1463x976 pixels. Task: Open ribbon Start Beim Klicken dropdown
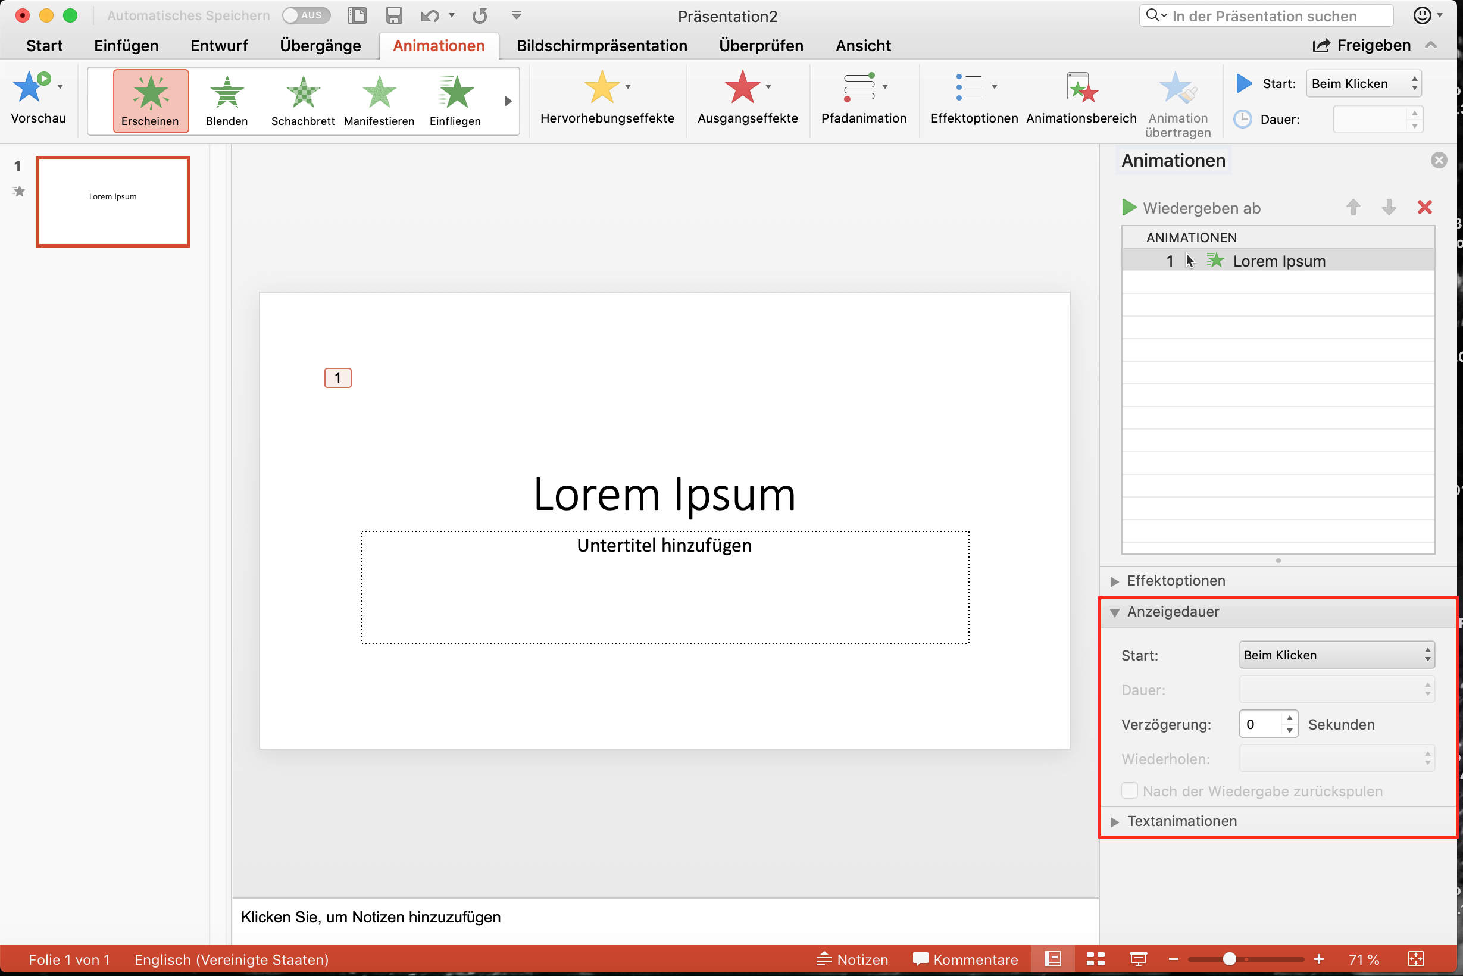tap(1364, 83)
